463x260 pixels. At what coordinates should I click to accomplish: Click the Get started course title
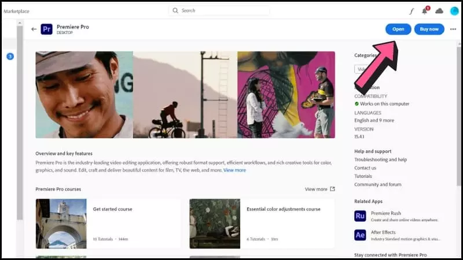click(x=112, y=209)
